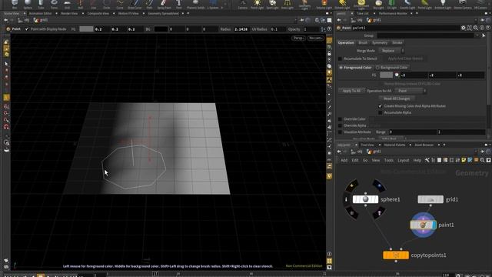Add a Camera from the shelf
This screenshot has width=492, height=277.
[243, 4]
